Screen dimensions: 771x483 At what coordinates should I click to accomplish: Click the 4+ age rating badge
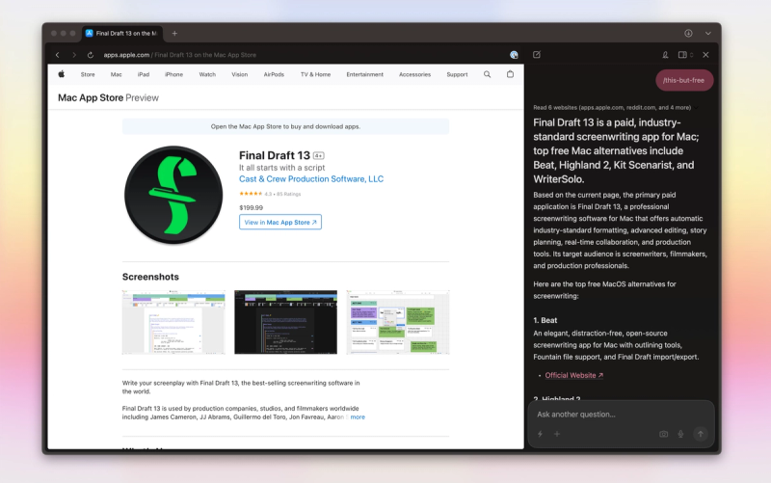click(x=319, y=156)
